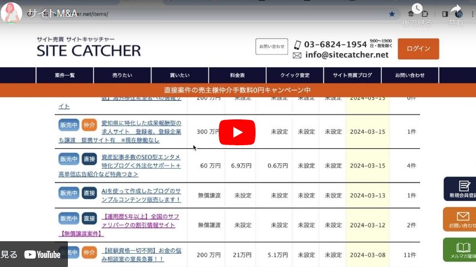Play the YouTube video
This screenshot has width=476, height=267.
(x=237, y=132)
